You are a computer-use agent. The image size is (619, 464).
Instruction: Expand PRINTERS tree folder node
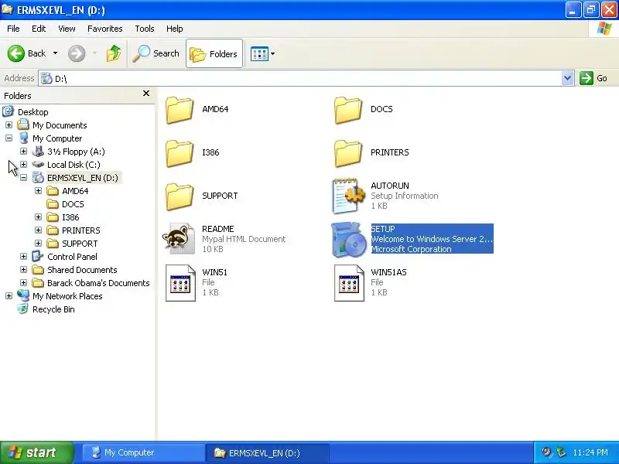[38, 230]
